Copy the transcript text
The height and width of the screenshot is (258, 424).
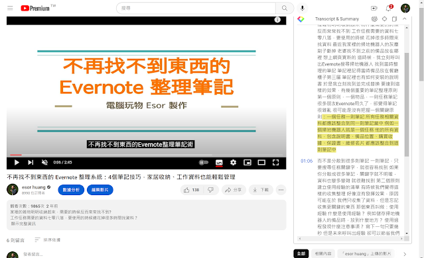[x=395, y=19]
